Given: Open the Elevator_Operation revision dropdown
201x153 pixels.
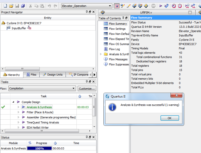Looking at the screenshot, I should (x=110, y=6).
